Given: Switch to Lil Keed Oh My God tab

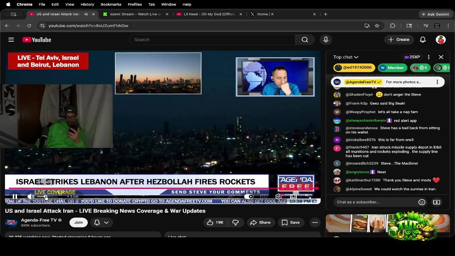Looking at the screenshot, I should [209, 14].
